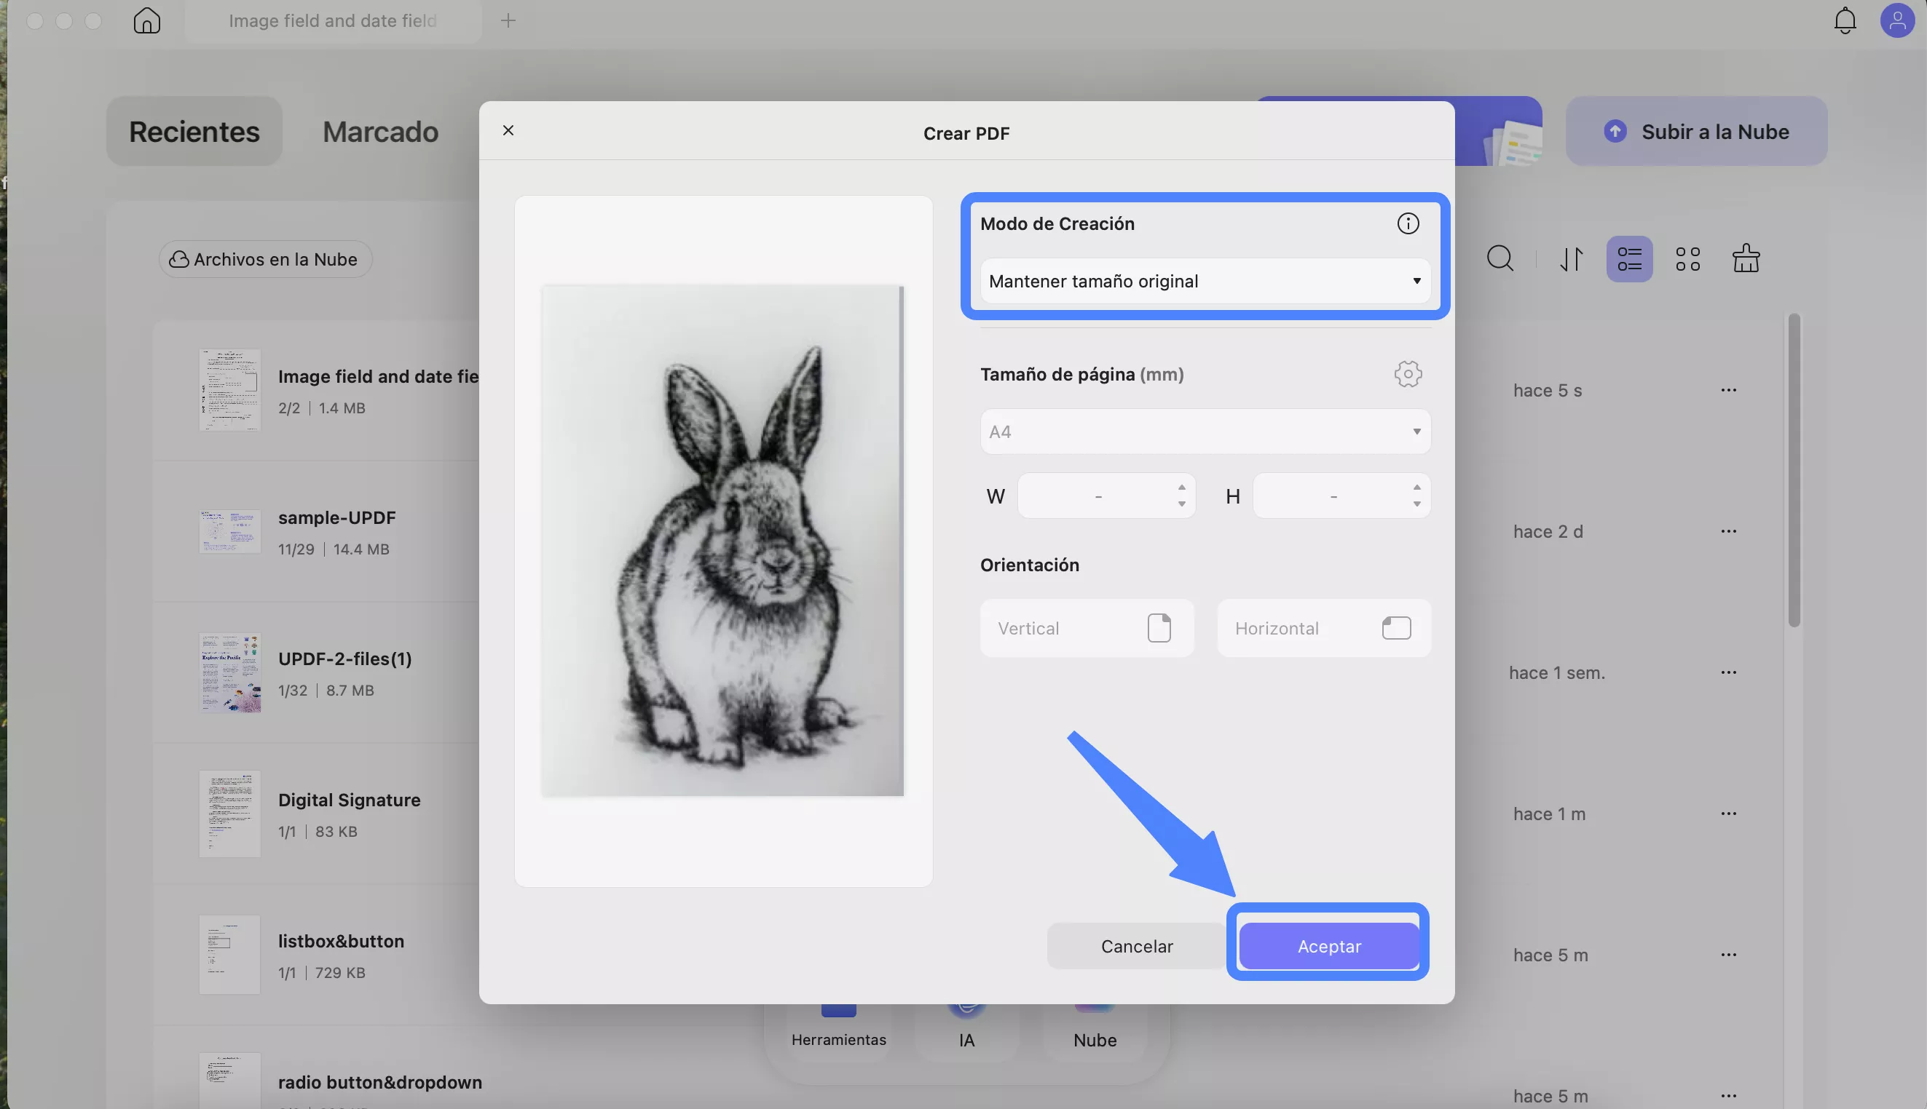The width and height of the screenshot is (1927, 1109).
Task: Click the search magnifier icon
Action: [x=1500, y=259]
